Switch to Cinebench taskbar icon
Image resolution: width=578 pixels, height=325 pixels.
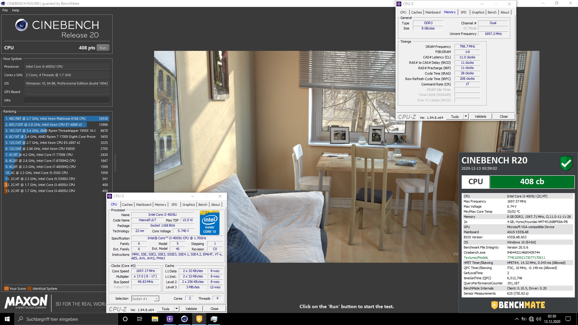(x=184, y=319)
